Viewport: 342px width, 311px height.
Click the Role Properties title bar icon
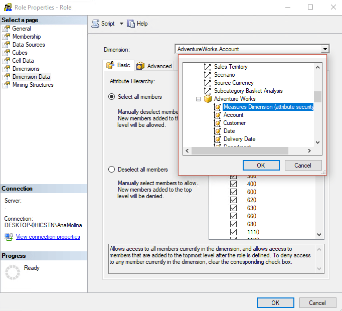[x=8, y=7]
